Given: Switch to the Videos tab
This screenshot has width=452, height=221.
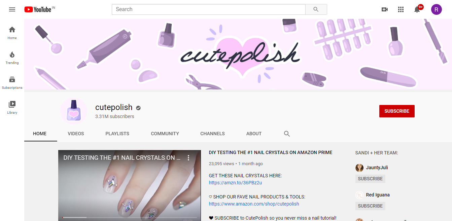Looking at the screenshot, I should [76, 134].
